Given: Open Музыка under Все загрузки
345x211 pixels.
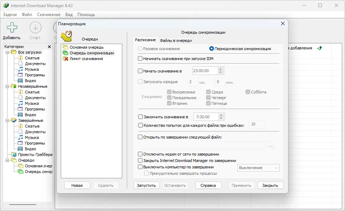Looking at the screenshot, I should point(32,69).
